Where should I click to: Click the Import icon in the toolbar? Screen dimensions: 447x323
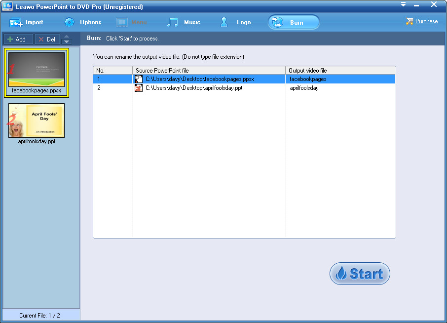pyautogui.click(x=16, y=22)
